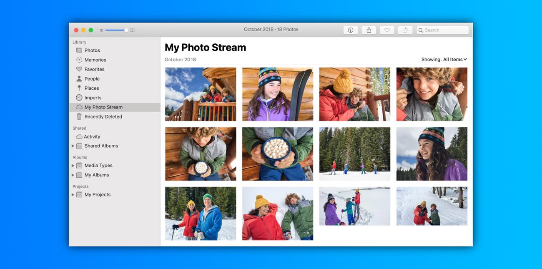Select Favorites in the sidebar

(94, 69)
